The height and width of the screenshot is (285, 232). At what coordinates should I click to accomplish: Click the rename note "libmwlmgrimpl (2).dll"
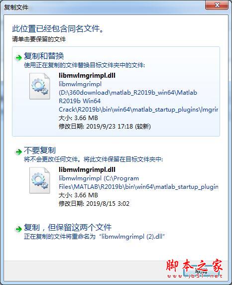click(x=132, y=237)
